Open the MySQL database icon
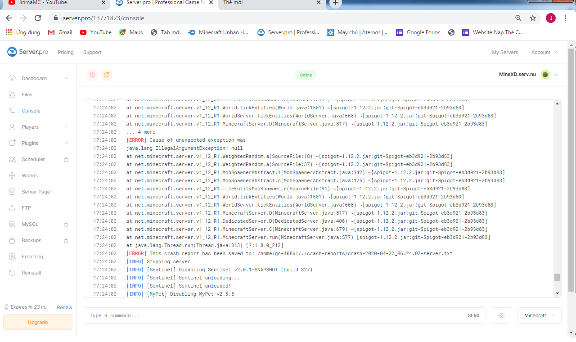This screenshot has height=342, width=576. 13,224
